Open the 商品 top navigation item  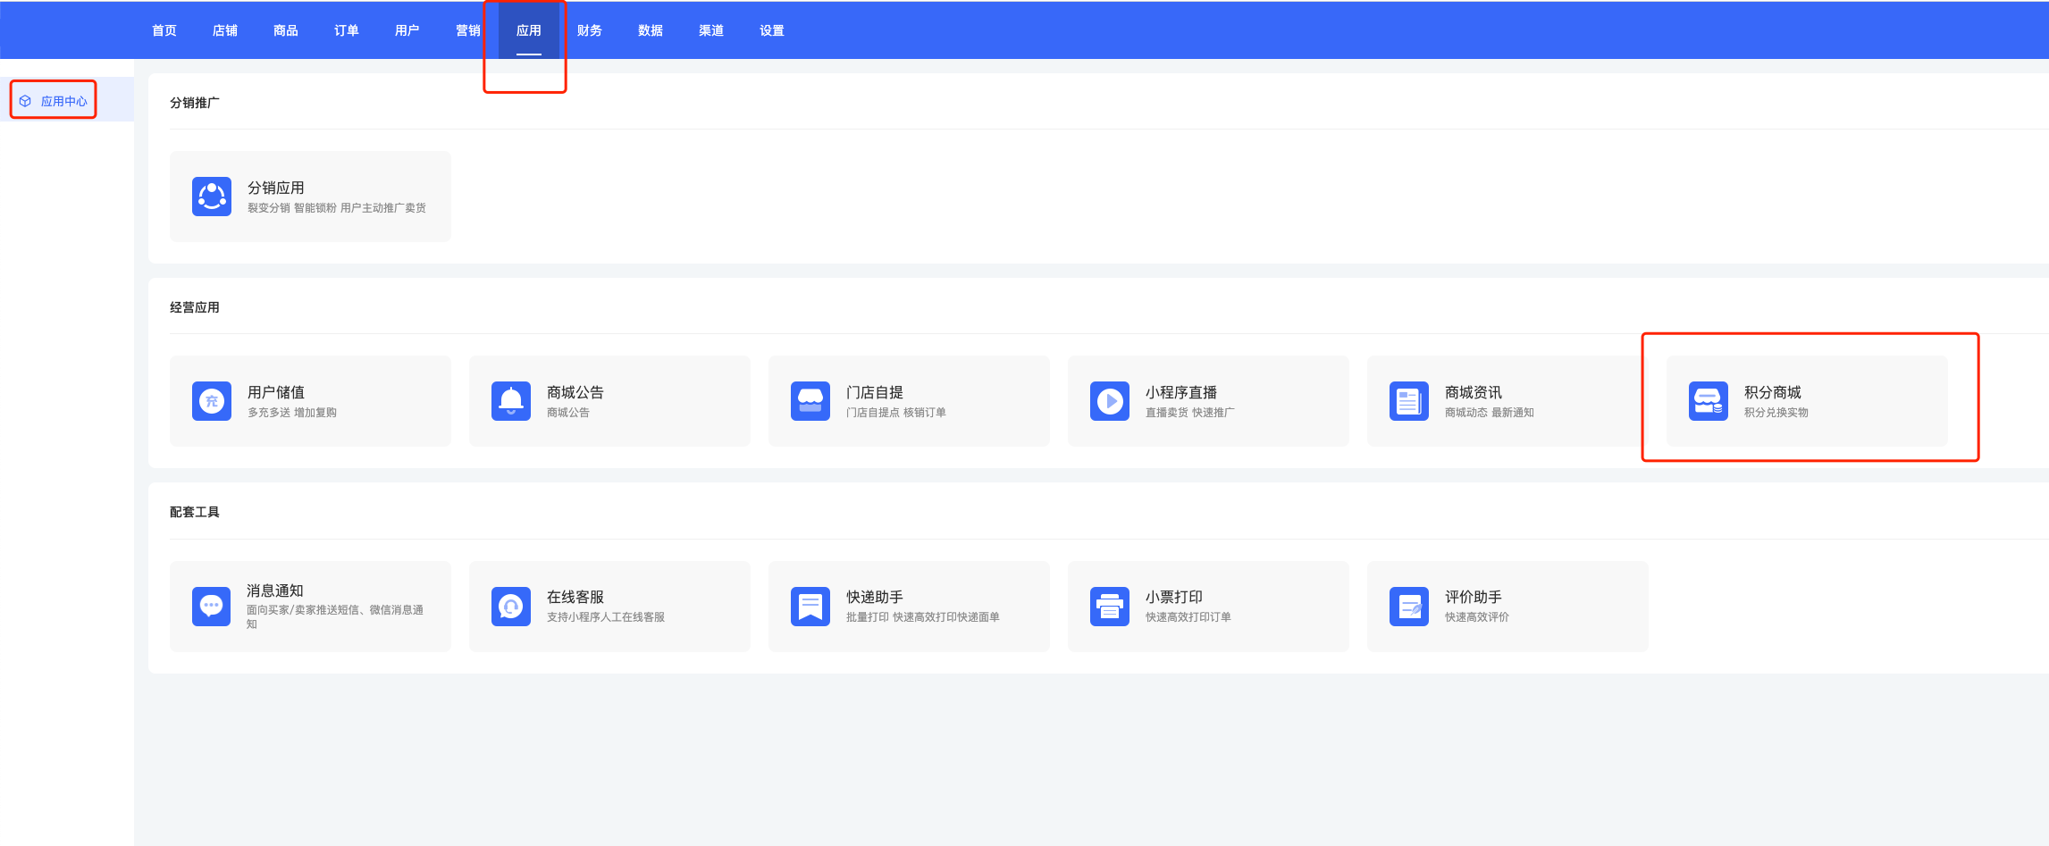click(x=286, y=30)
